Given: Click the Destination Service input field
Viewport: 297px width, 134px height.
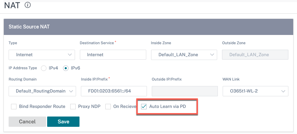Looking at the screenshot, I should [x=113, y=55].
